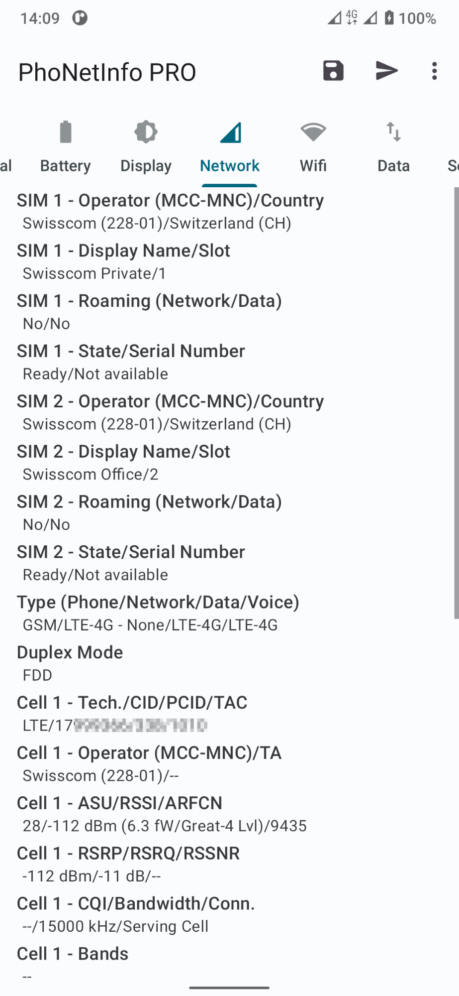
Task: Switch to the Wifi tab label
Action: click(313, 165)
